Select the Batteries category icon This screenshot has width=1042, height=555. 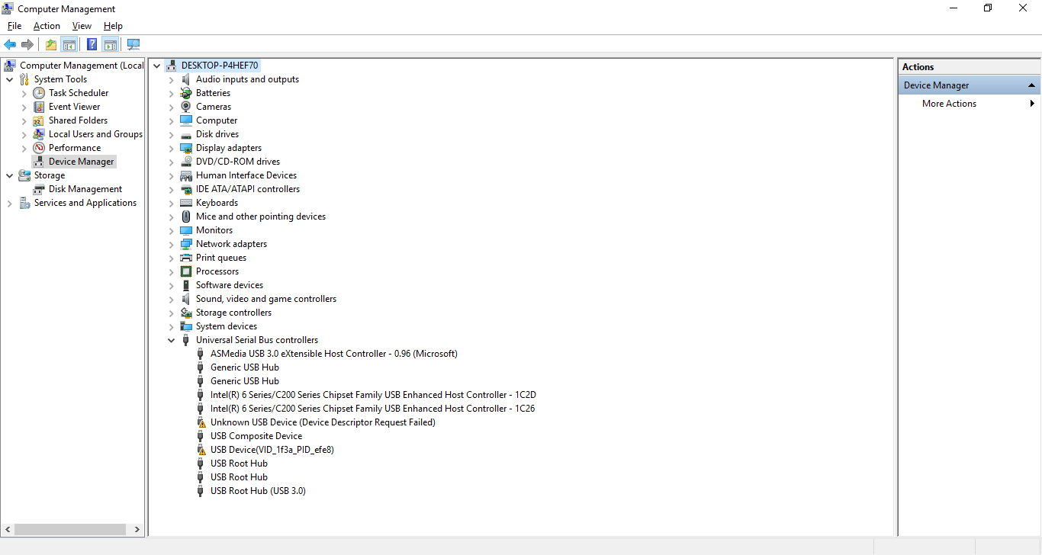point(186,93)
